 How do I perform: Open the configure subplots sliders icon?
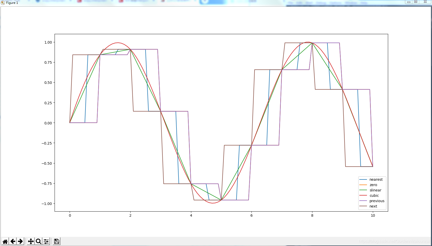[x=46, y=241]
